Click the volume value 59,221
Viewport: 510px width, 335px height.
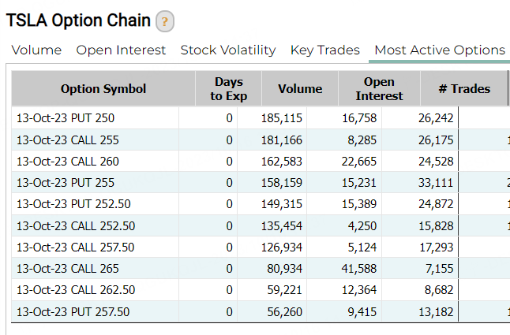[284, 289]
